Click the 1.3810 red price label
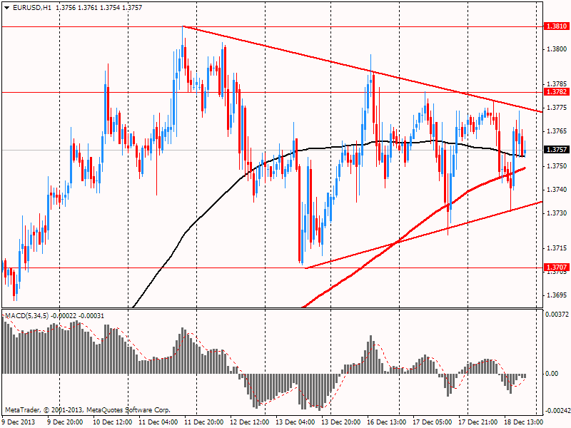Image resolution: width=571 pixels, height=428 pixels. [556, 26]
